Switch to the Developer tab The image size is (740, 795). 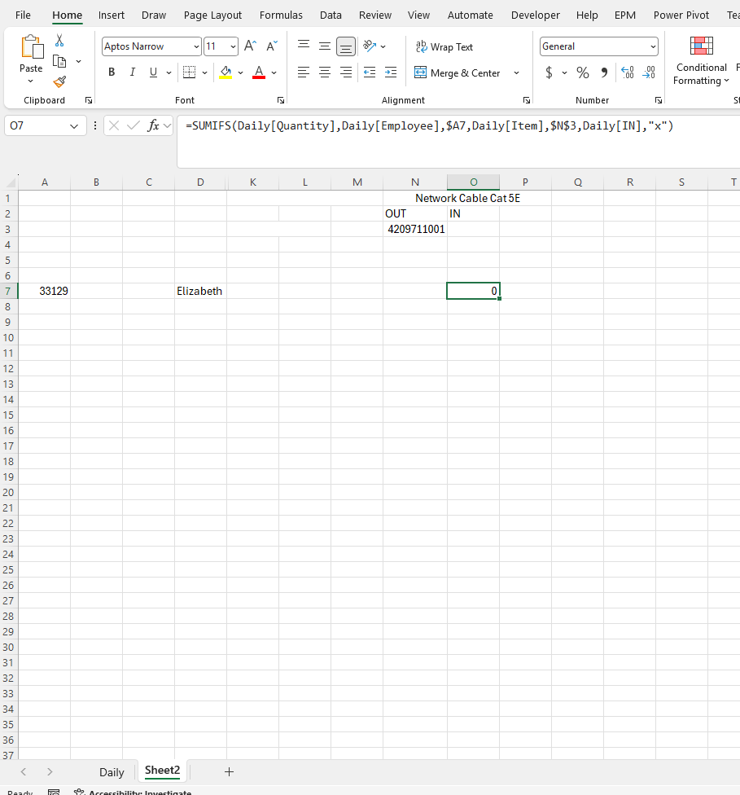click(x=535, y=15)
